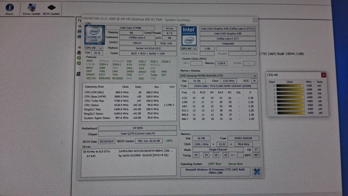Select the CPU Status operating point row
Screen dimensions: 348x196
click(x=129, y=105)
